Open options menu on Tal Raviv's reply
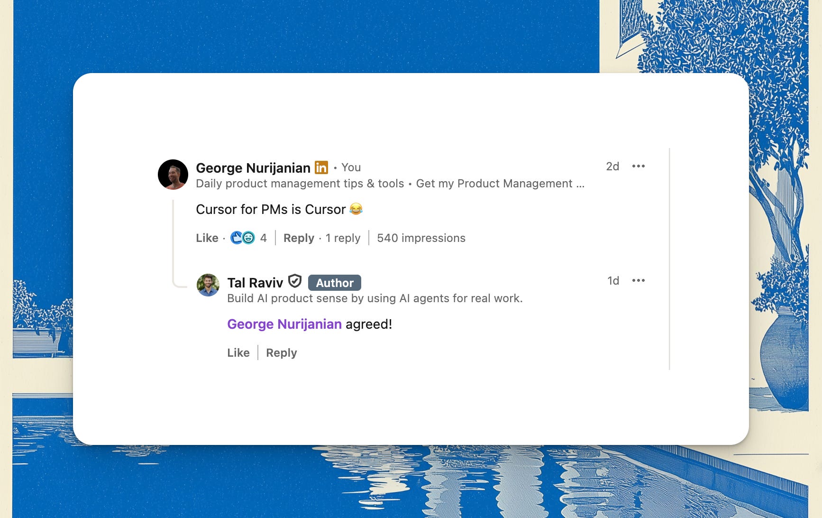Viewport: 822px width, 518px height. (639, 280)
